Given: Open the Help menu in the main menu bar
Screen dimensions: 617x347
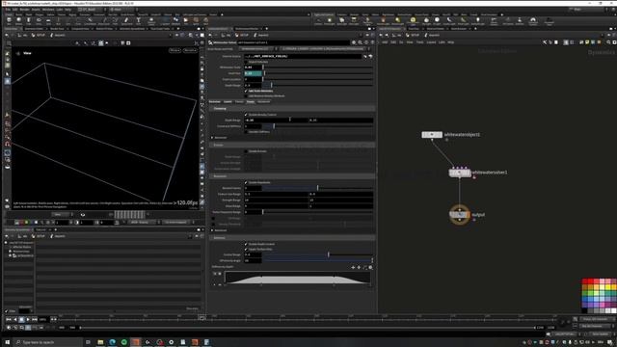Looking at the screenshot, I should [68, 10].
